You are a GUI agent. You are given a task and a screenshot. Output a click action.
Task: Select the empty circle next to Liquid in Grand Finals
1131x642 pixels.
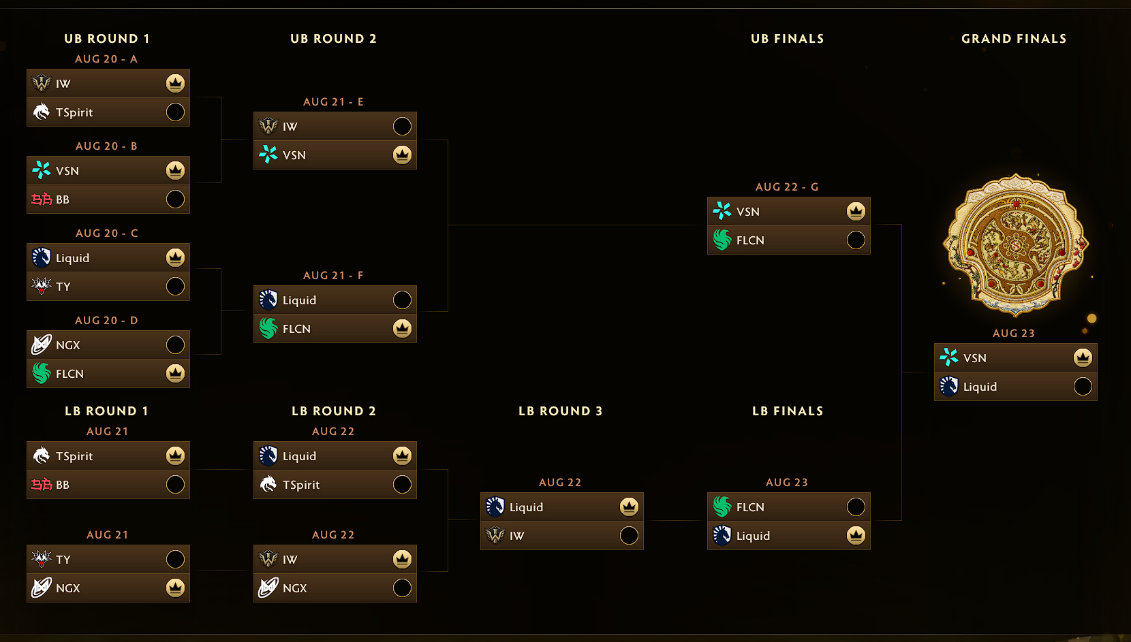[1083, 386]
